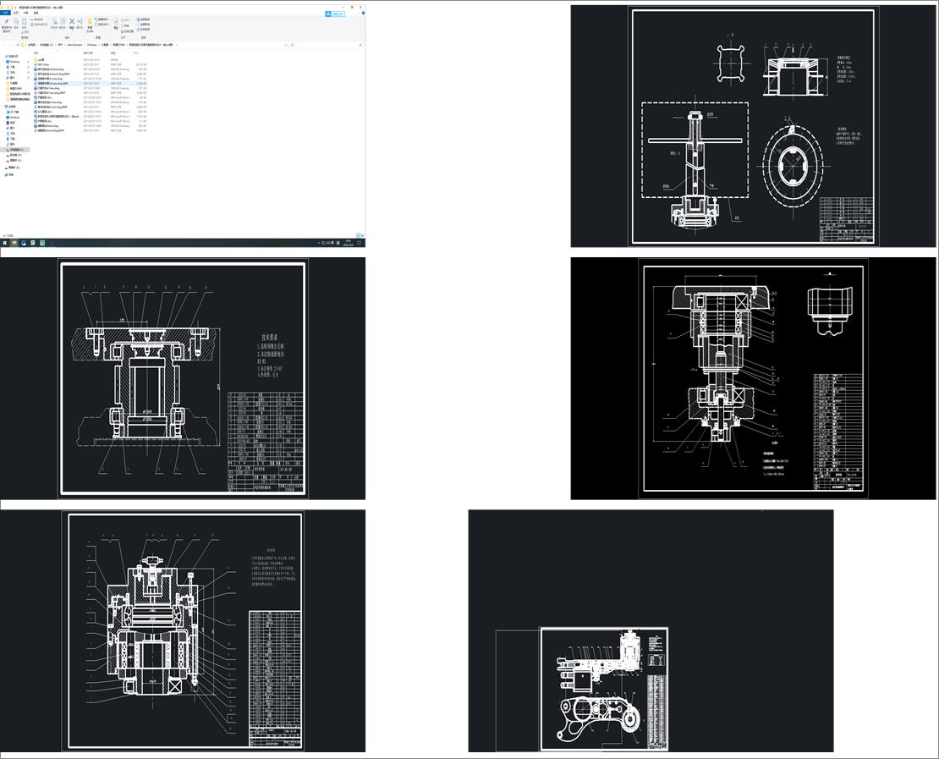
Task: Switch to the View tab in ribbon
Action: (35, 13)
